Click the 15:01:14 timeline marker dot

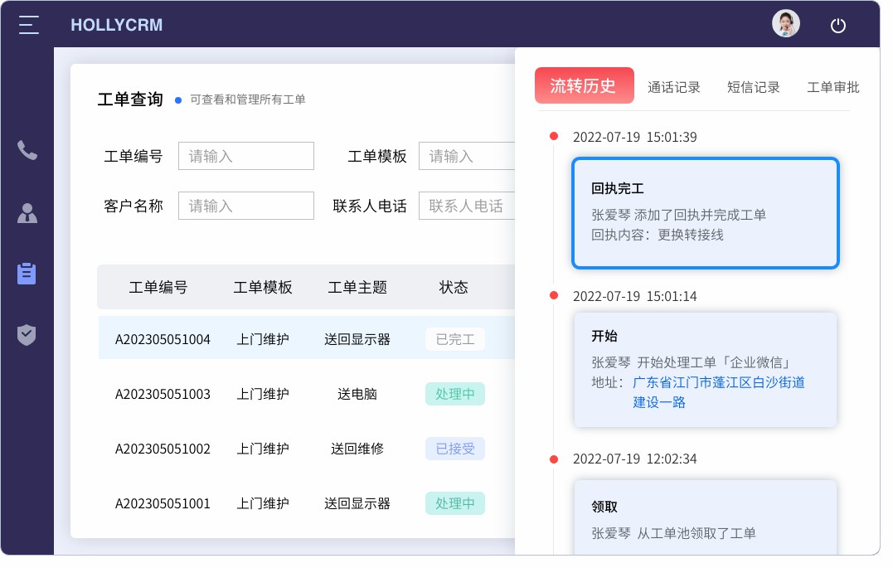pos(554,295)
